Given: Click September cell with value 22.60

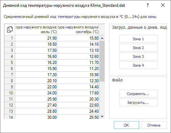Looking at the screenshot, I should (78, 105).
